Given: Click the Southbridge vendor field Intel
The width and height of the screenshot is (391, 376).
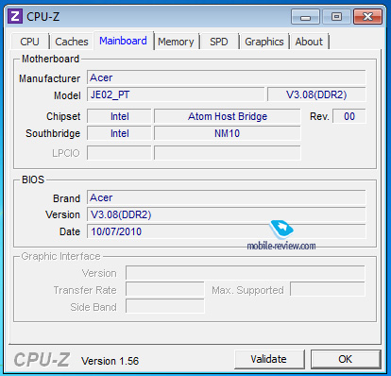Looking at the screenshot, I should [x=119, y=133].
